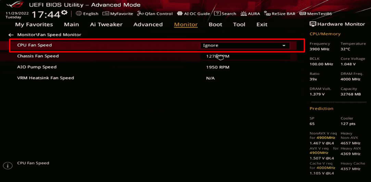Open the Boot tab
Screen dimensions: 371x182
[216, 25]
